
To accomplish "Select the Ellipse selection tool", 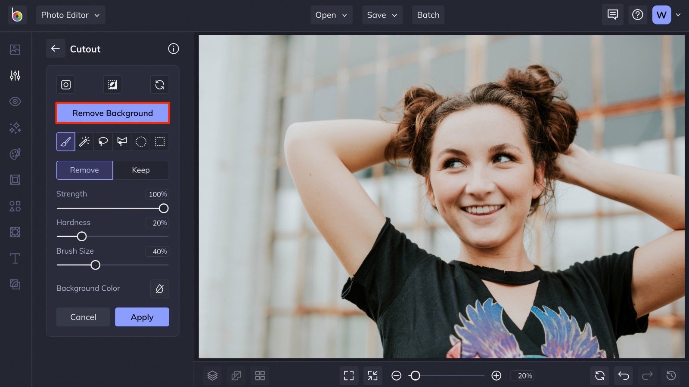I will [x=141, y=141].
